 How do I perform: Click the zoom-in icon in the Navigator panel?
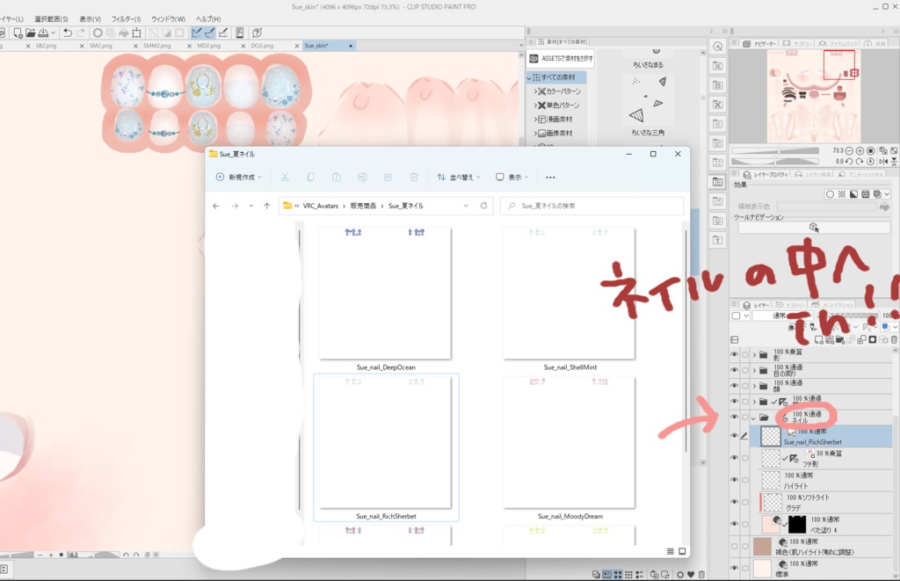pyautogui.click(x=860, y=151)
